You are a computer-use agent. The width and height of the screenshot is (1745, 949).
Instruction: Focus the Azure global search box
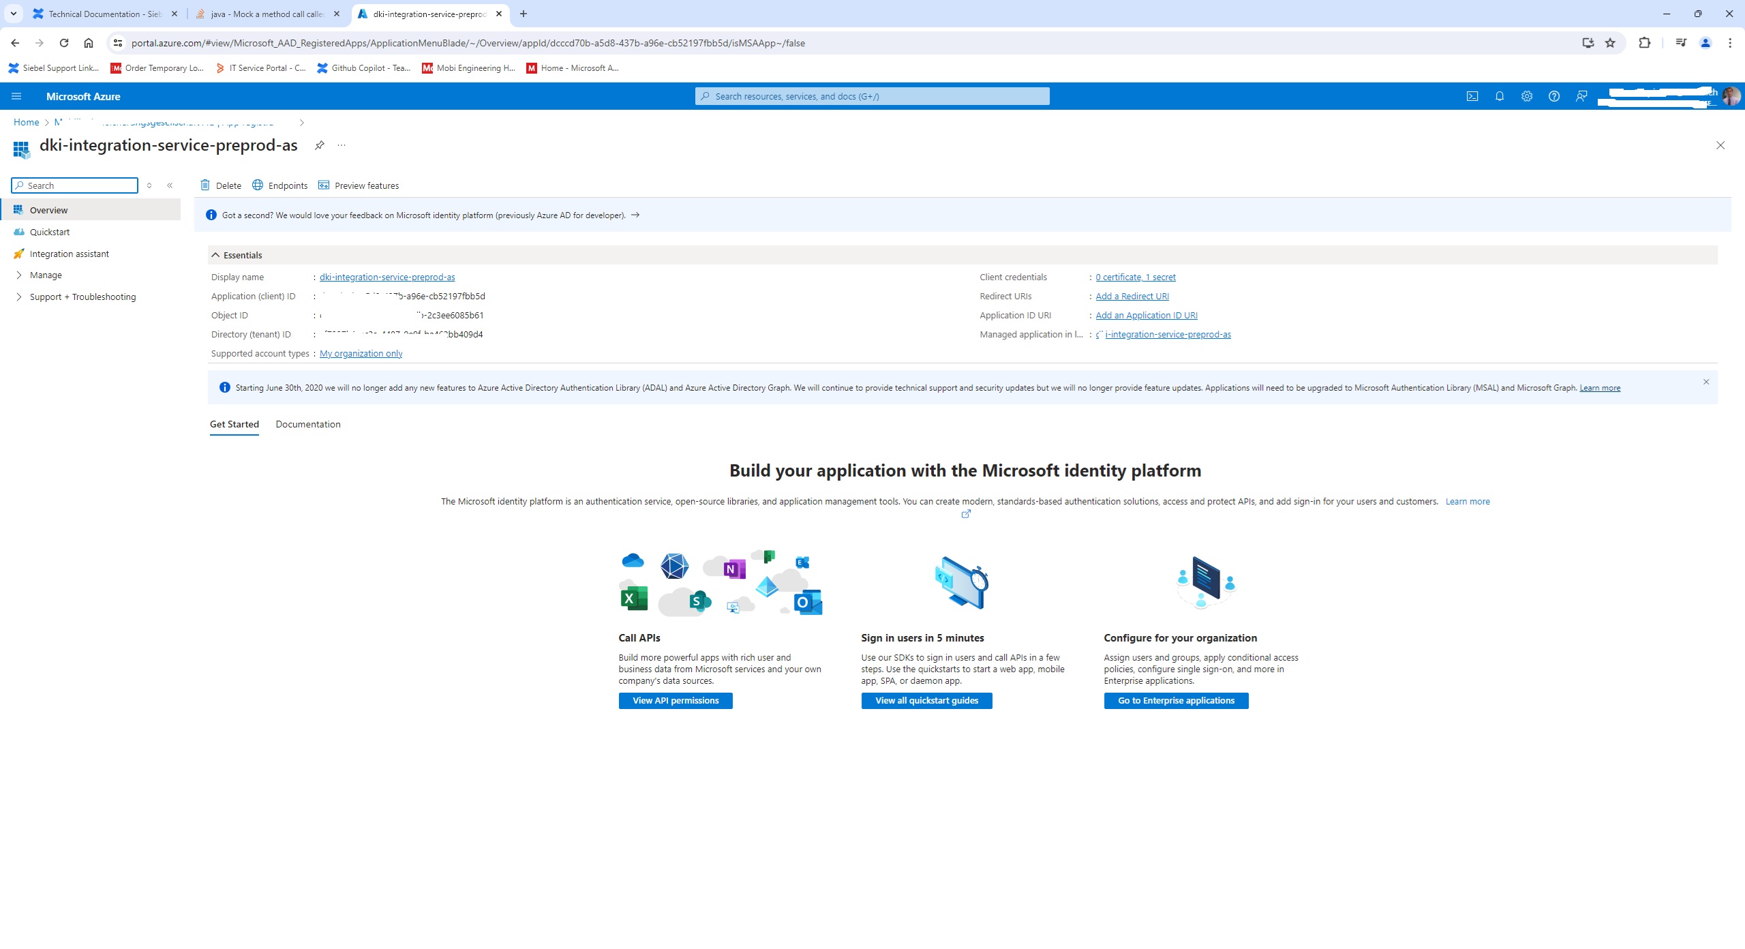tap(872, 96)
